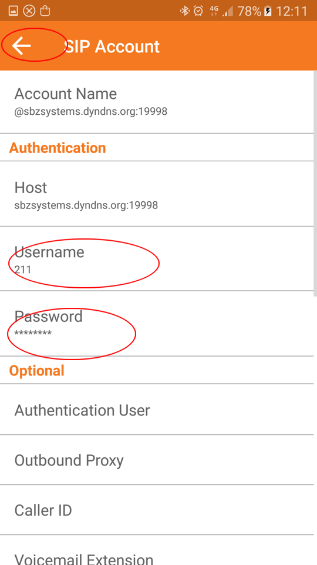The image size is (317, 565).
Task: Open the Outbound Proxy setting
Action: click(157, 460)
